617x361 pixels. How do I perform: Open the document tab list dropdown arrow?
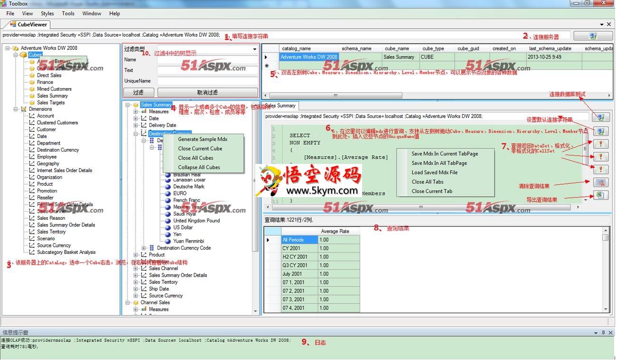(602, 24)
